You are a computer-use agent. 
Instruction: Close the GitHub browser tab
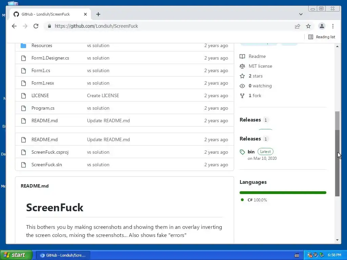85,14
